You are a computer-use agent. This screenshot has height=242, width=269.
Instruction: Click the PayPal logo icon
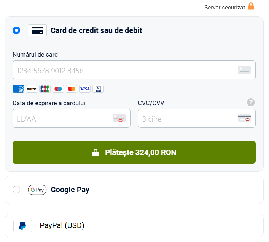coord(23,226)
